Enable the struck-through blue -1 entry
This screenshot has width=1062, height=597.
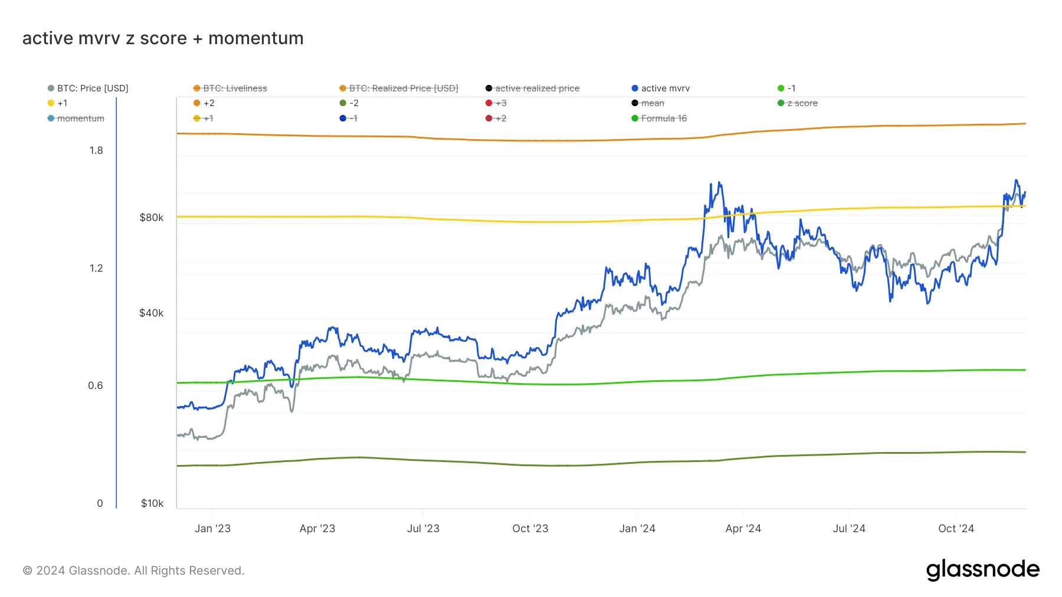pyautogui.click(x=348, y=118)
